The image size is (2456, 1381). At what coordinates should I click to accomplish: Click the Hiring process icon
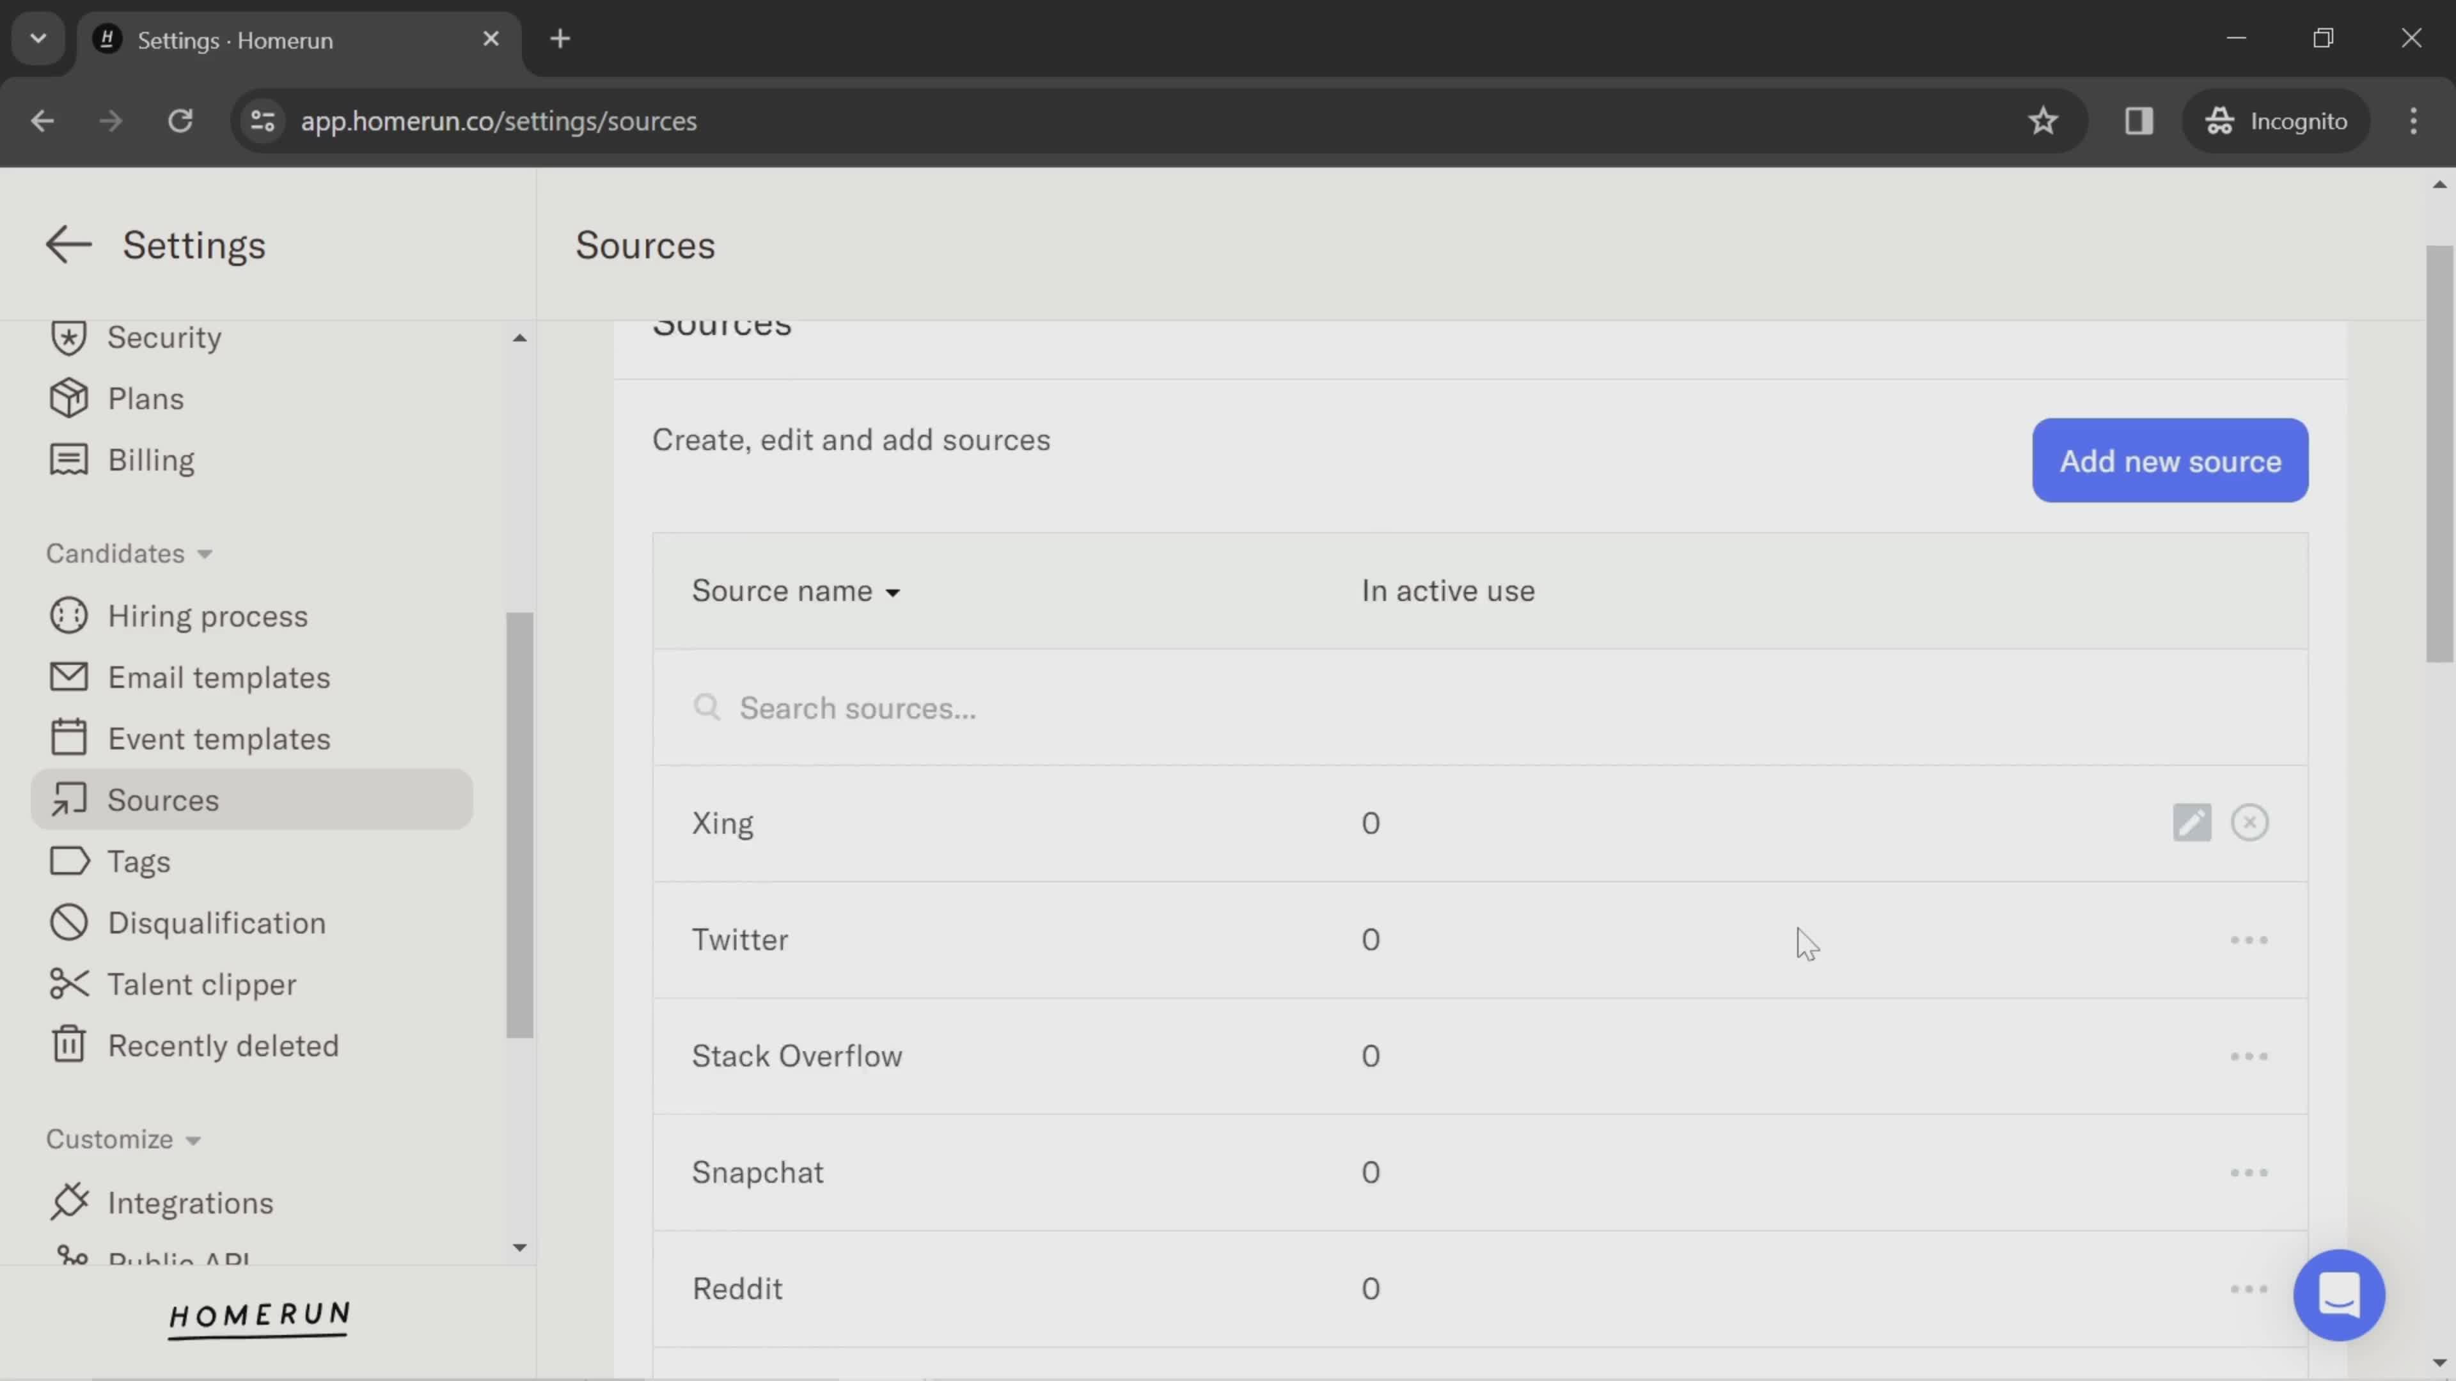[68, 616]
